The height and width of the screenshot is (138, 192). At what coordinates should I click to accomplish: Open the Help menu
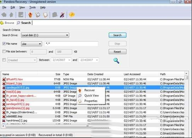point(43,7)
